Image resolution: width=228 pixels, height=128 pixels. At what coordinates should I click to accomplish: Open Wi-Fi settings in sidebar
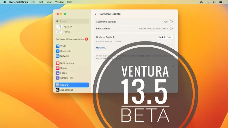coord(63,46)
